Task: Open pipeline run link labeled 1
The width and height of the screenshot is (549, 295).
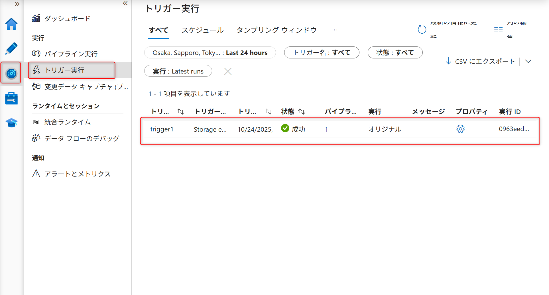Action: tap(326, 129)
